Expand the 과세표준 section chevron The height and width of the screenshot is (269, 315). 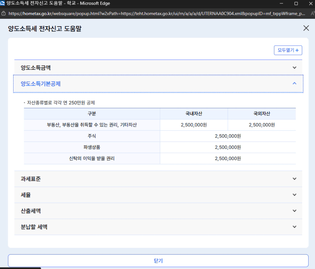[x=294, y=179]
